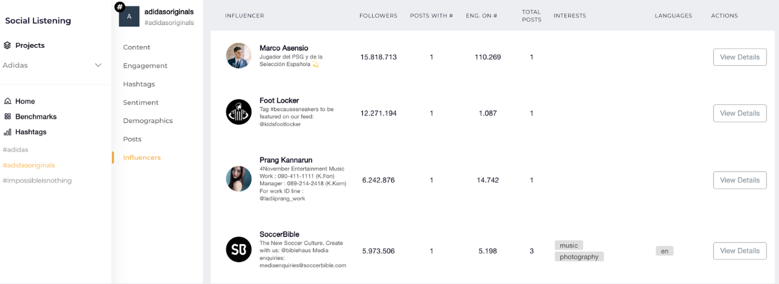Select the #adidasoriginals hashtag
This screenshot has height=284, width=779.
(29, 165)
